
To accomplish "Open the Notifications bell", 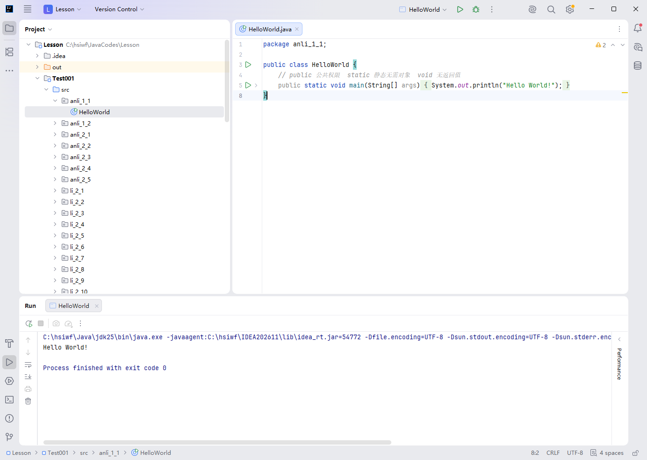I will [x=638, y=28].
